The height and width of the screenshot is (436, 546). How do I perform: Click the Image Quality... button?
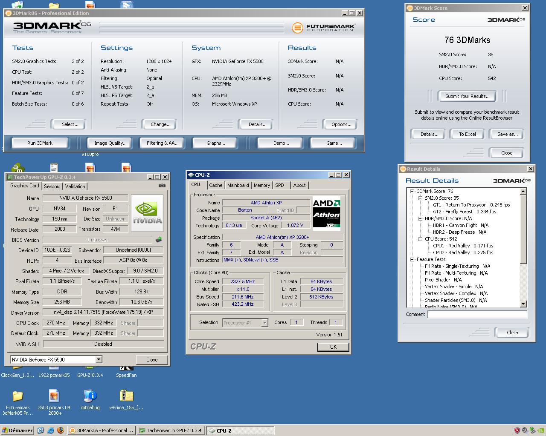coord(110,143)
